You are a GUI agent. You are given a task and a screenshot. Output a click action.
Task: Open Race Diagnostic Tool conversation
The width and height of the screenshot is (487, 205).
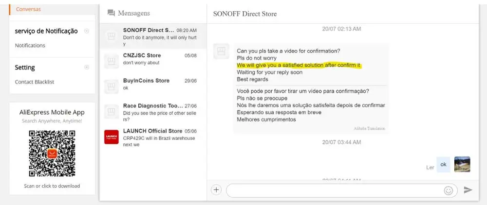click(153, 112)
